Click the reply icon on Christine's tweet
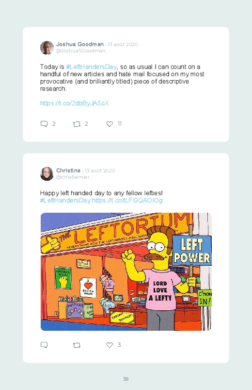 [44, 345]
